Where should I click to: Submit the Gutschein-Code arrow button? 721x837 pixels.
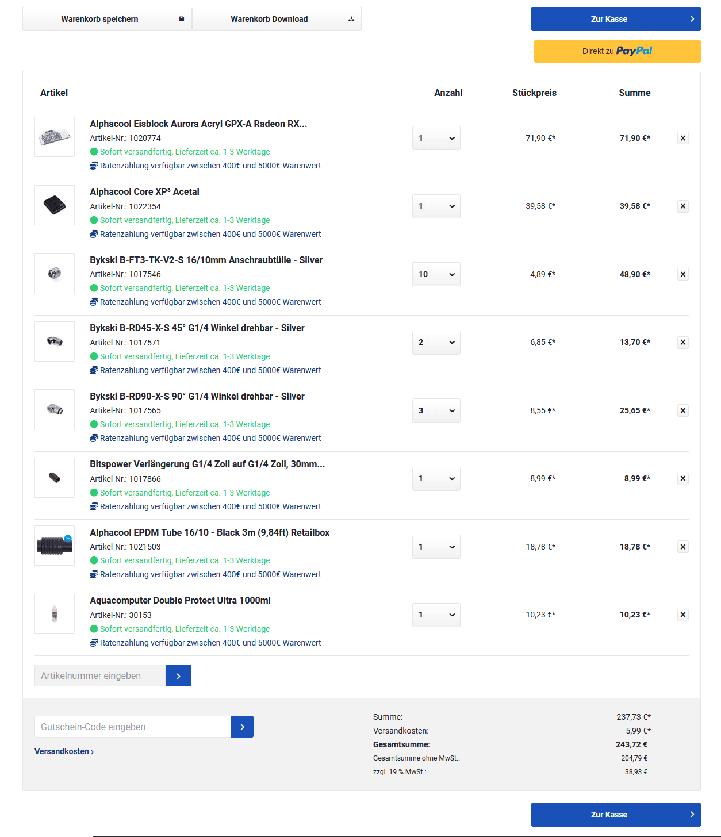click(x=242, y=727)
